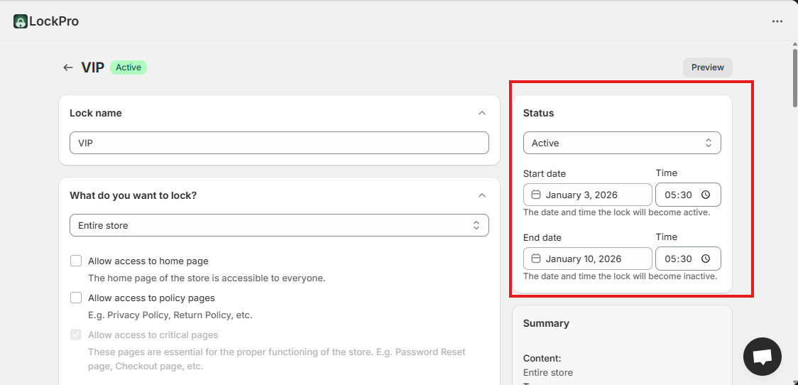Click the calendar icon in End date
Viewport: 798px width, 385px height.
(536, 259)
